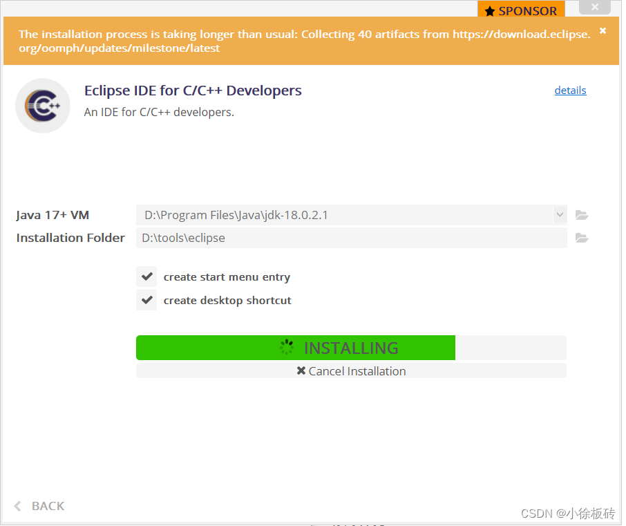Toggle the start menu entry checkbox

coord(146,276)
